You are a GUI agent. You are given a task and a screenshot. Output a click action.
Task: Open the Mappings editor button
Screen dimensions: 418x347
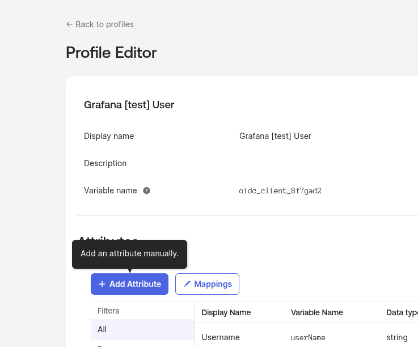coord(207,284)
